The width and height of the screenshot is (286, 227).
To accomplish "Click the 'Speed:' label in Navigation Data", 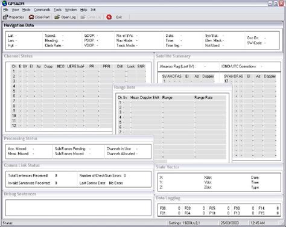I will click(x=50, y=36).
